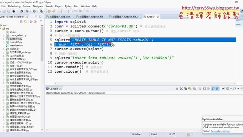Open the Refactoring menu
This screenshot has height=137, width=243.
(x=14, y=6)
